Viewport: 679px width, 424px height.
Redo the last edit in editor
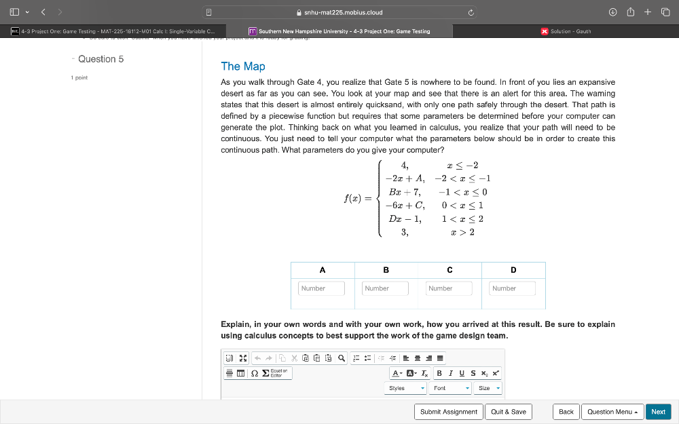pyautogui.click(x=269, y=358)
